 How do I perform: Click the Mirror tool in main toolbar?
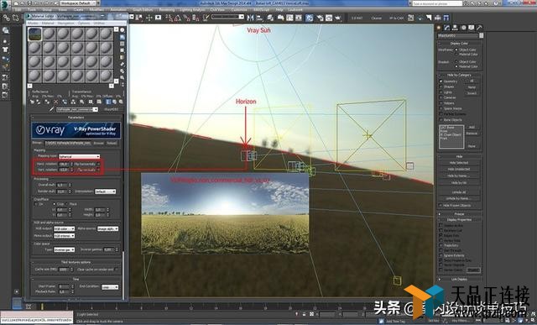point(250,18)
